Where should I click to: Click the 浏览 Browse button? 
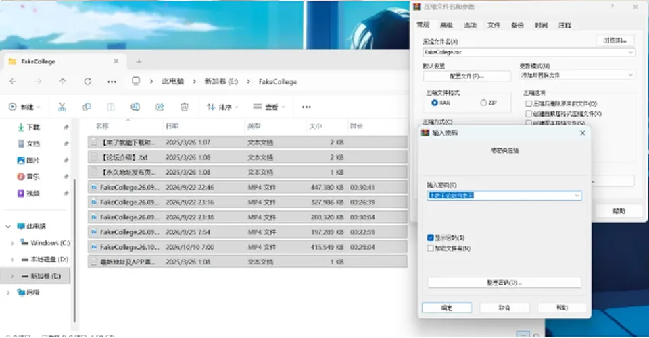(615, 40)
